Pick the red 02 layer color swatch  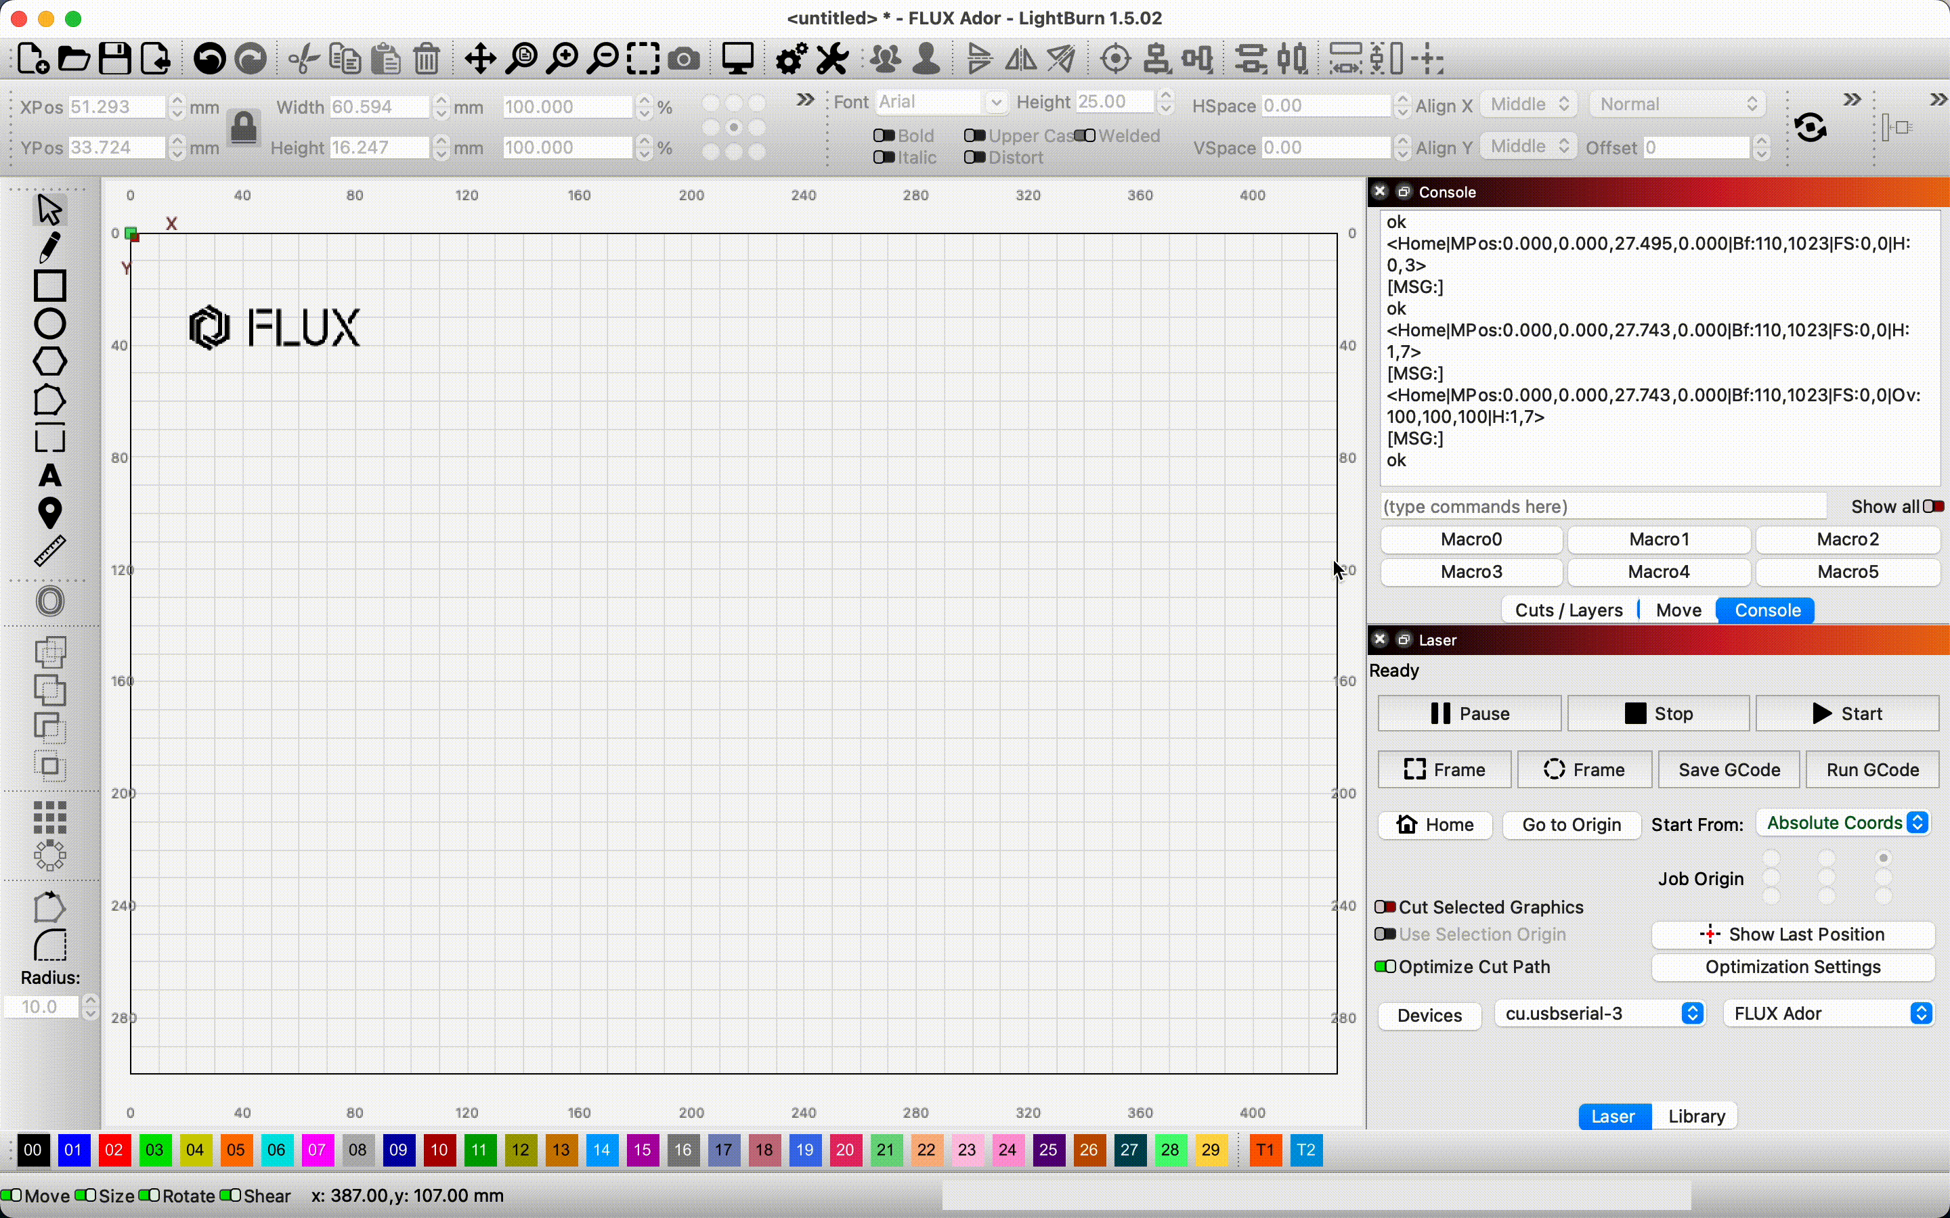click(x=114, y=1150)
